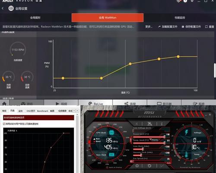Launch Kombustor with the K icon
Screen dimensions: 216x173
pos(137,124)
